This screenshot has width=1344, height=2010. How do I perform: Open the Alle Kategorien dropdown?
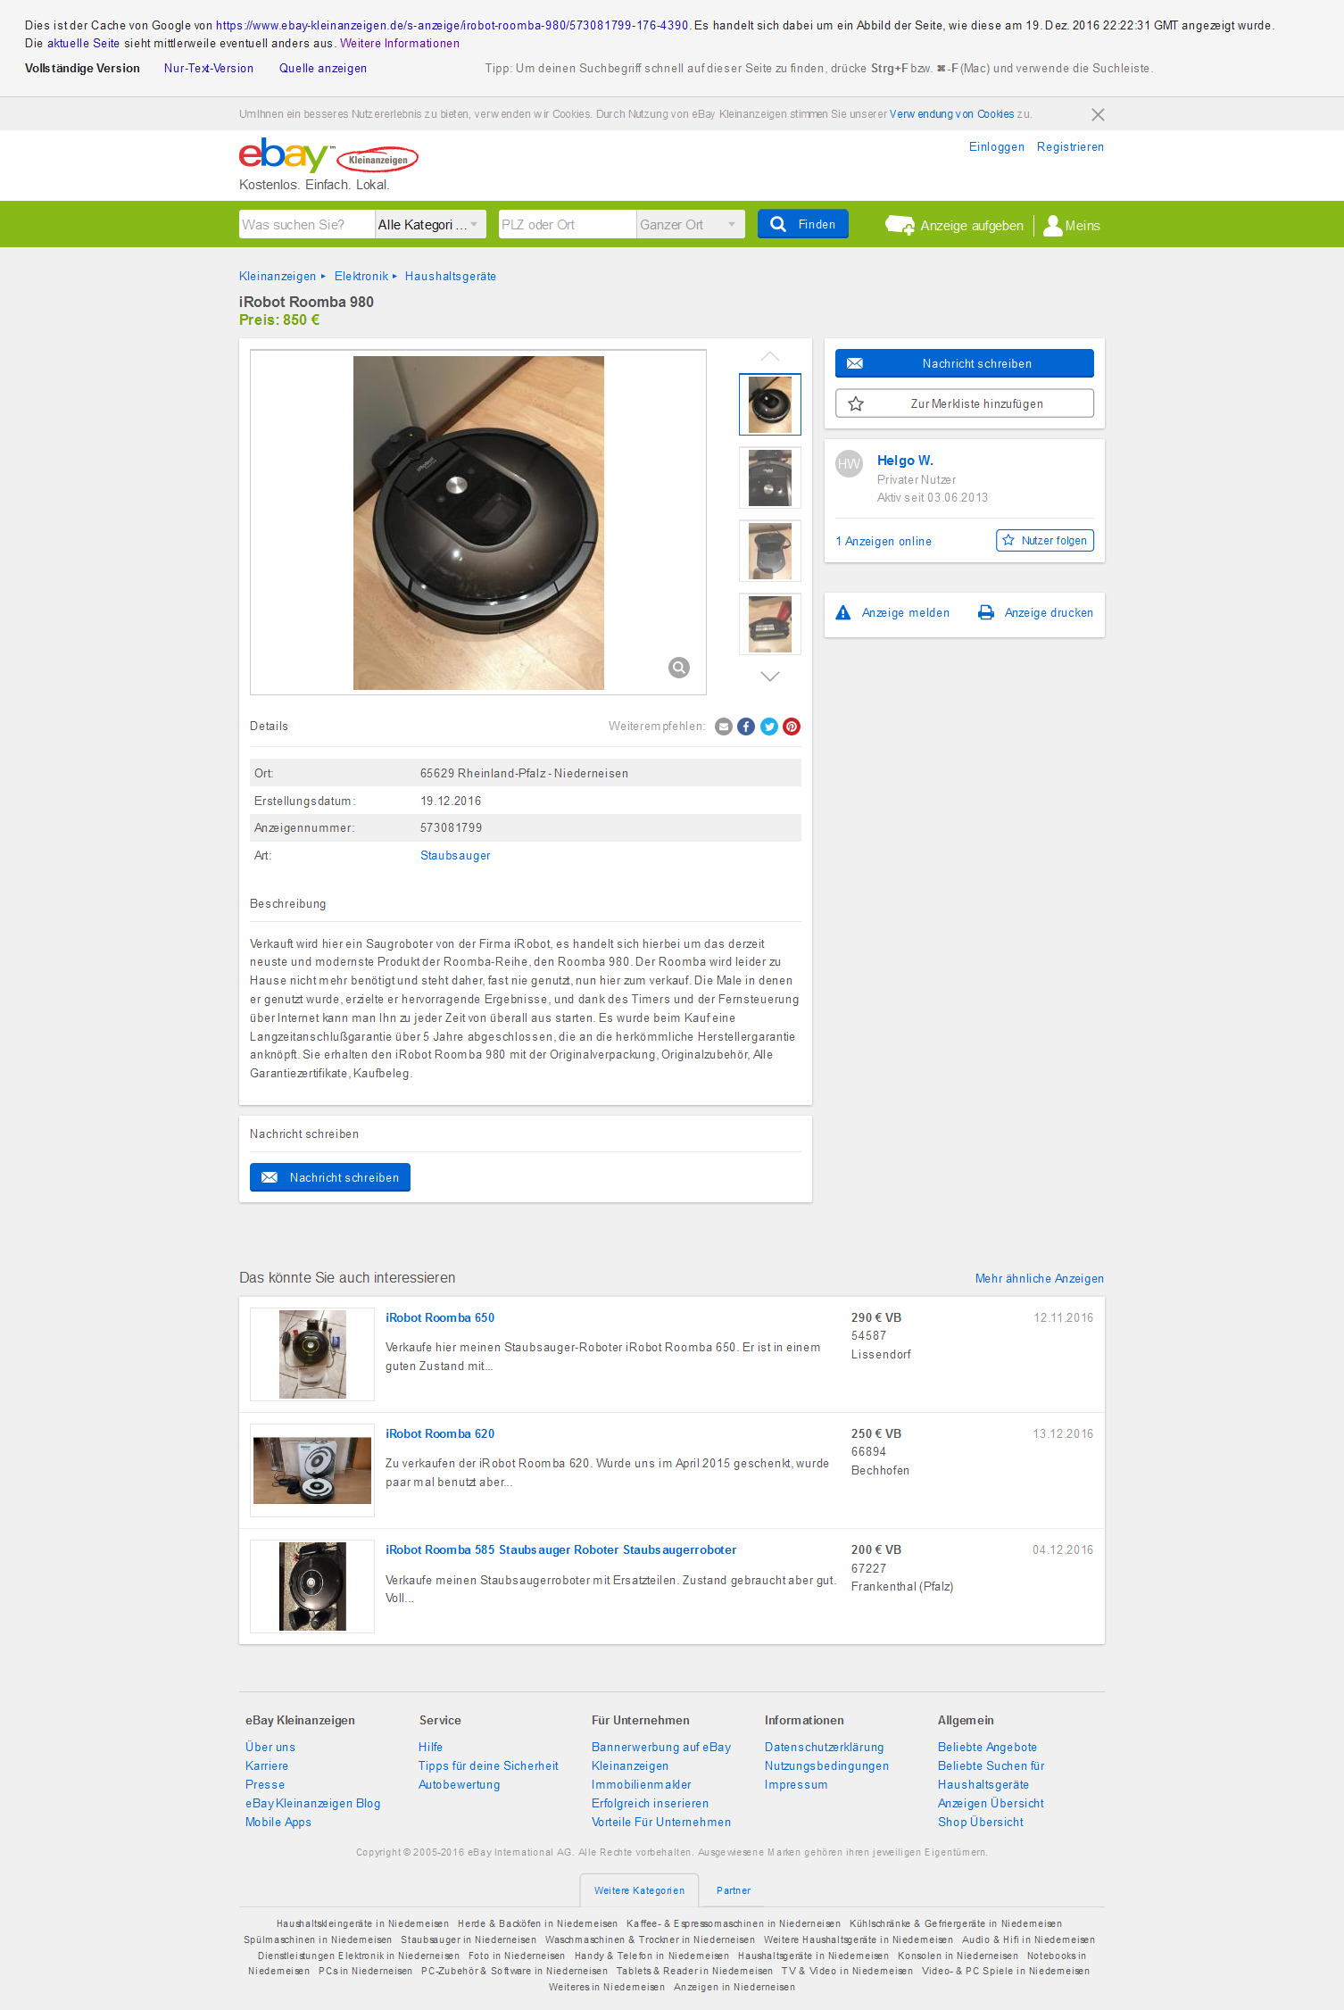(430, 224)
